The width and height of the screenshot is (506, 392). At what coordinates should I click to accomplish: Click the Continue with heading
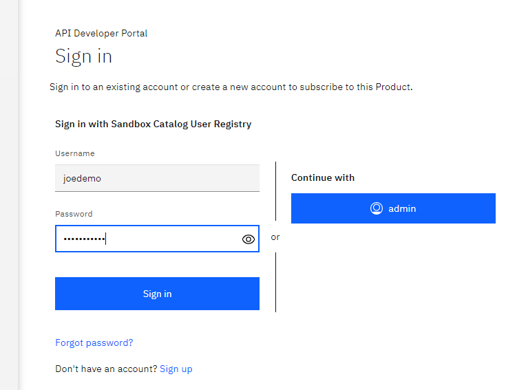pyautogui.click(x=323, y=177)
